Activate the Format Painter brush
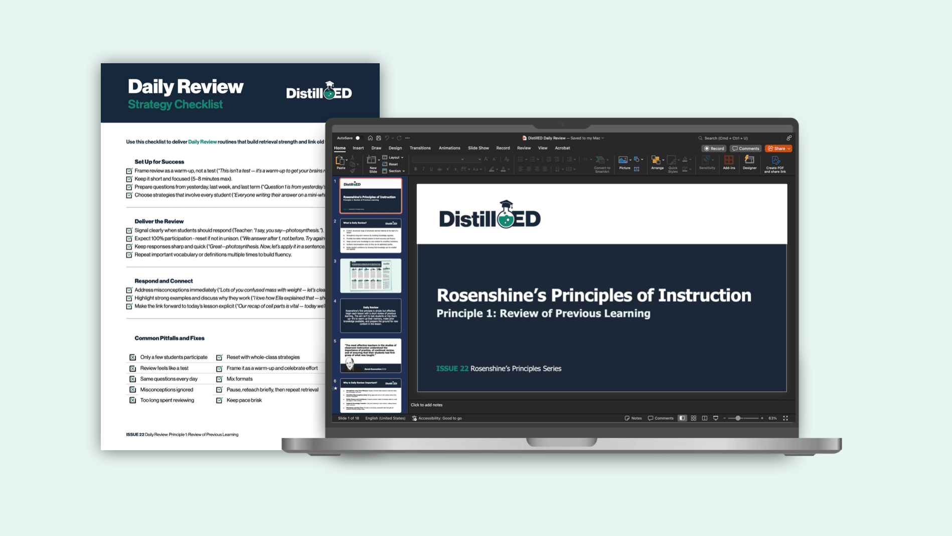Image resolution: width=952 pixels, height=536 pixels. click(x=353, y=171)
